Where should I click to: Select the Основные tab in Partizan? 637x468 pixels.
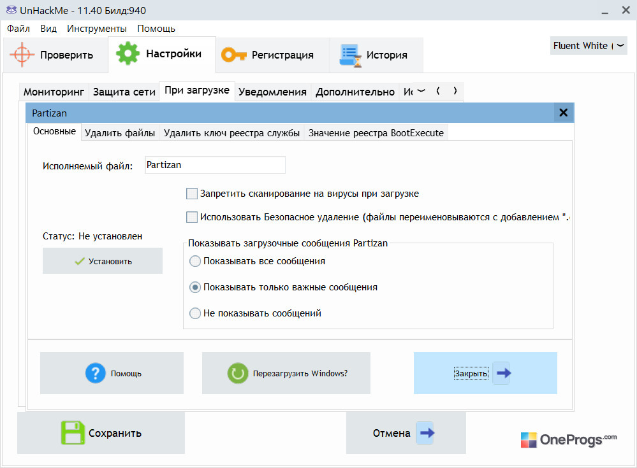point(54,131)
